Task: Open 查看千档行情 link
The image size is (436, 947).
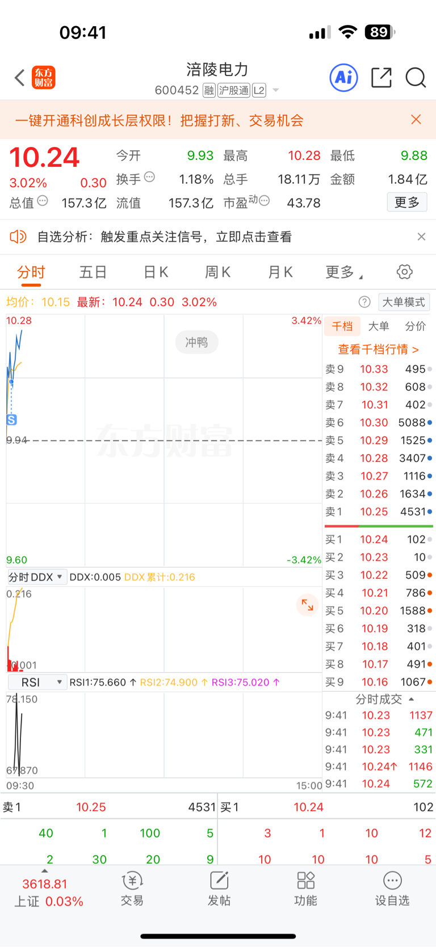Action: pyautogui.click(x=379, y=349)
